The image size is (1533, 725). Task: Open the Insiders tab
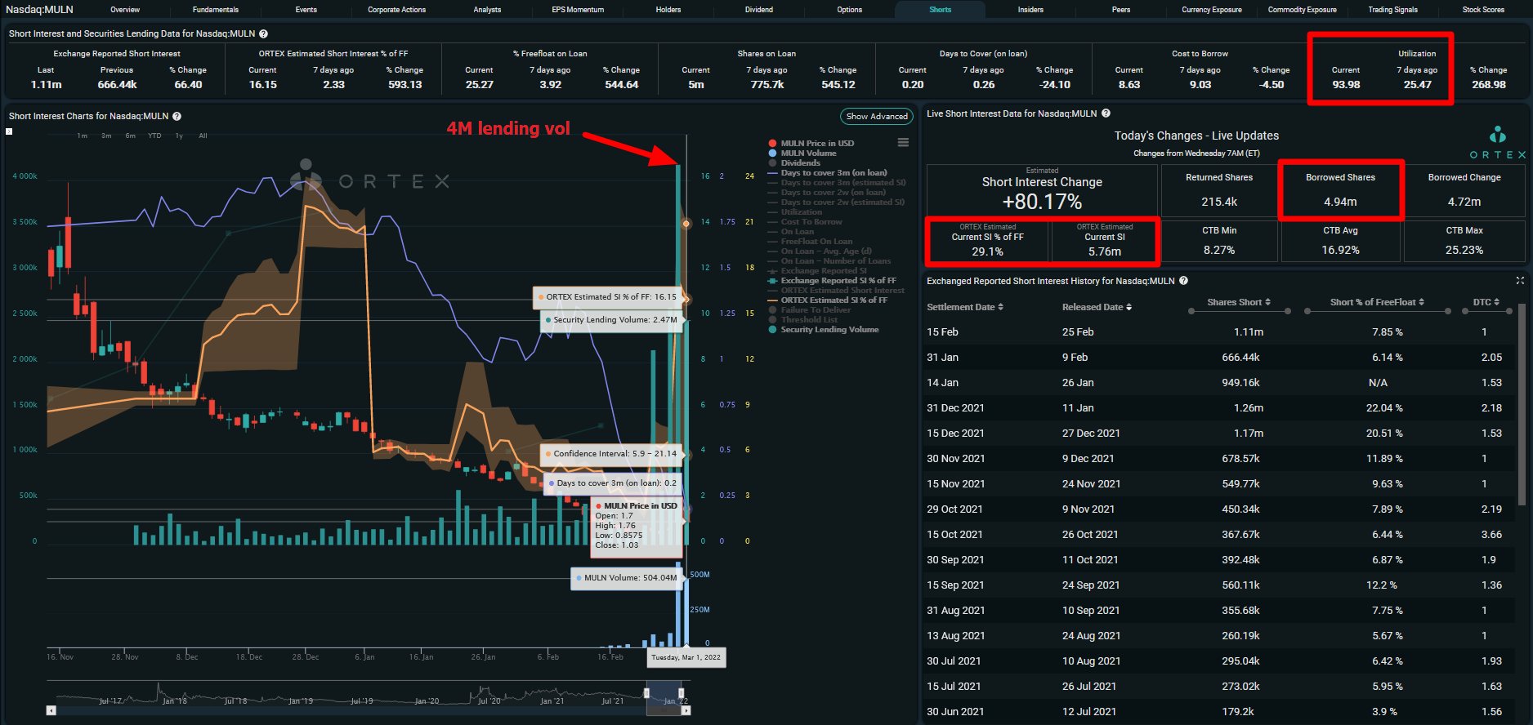tap(1031, 10)
